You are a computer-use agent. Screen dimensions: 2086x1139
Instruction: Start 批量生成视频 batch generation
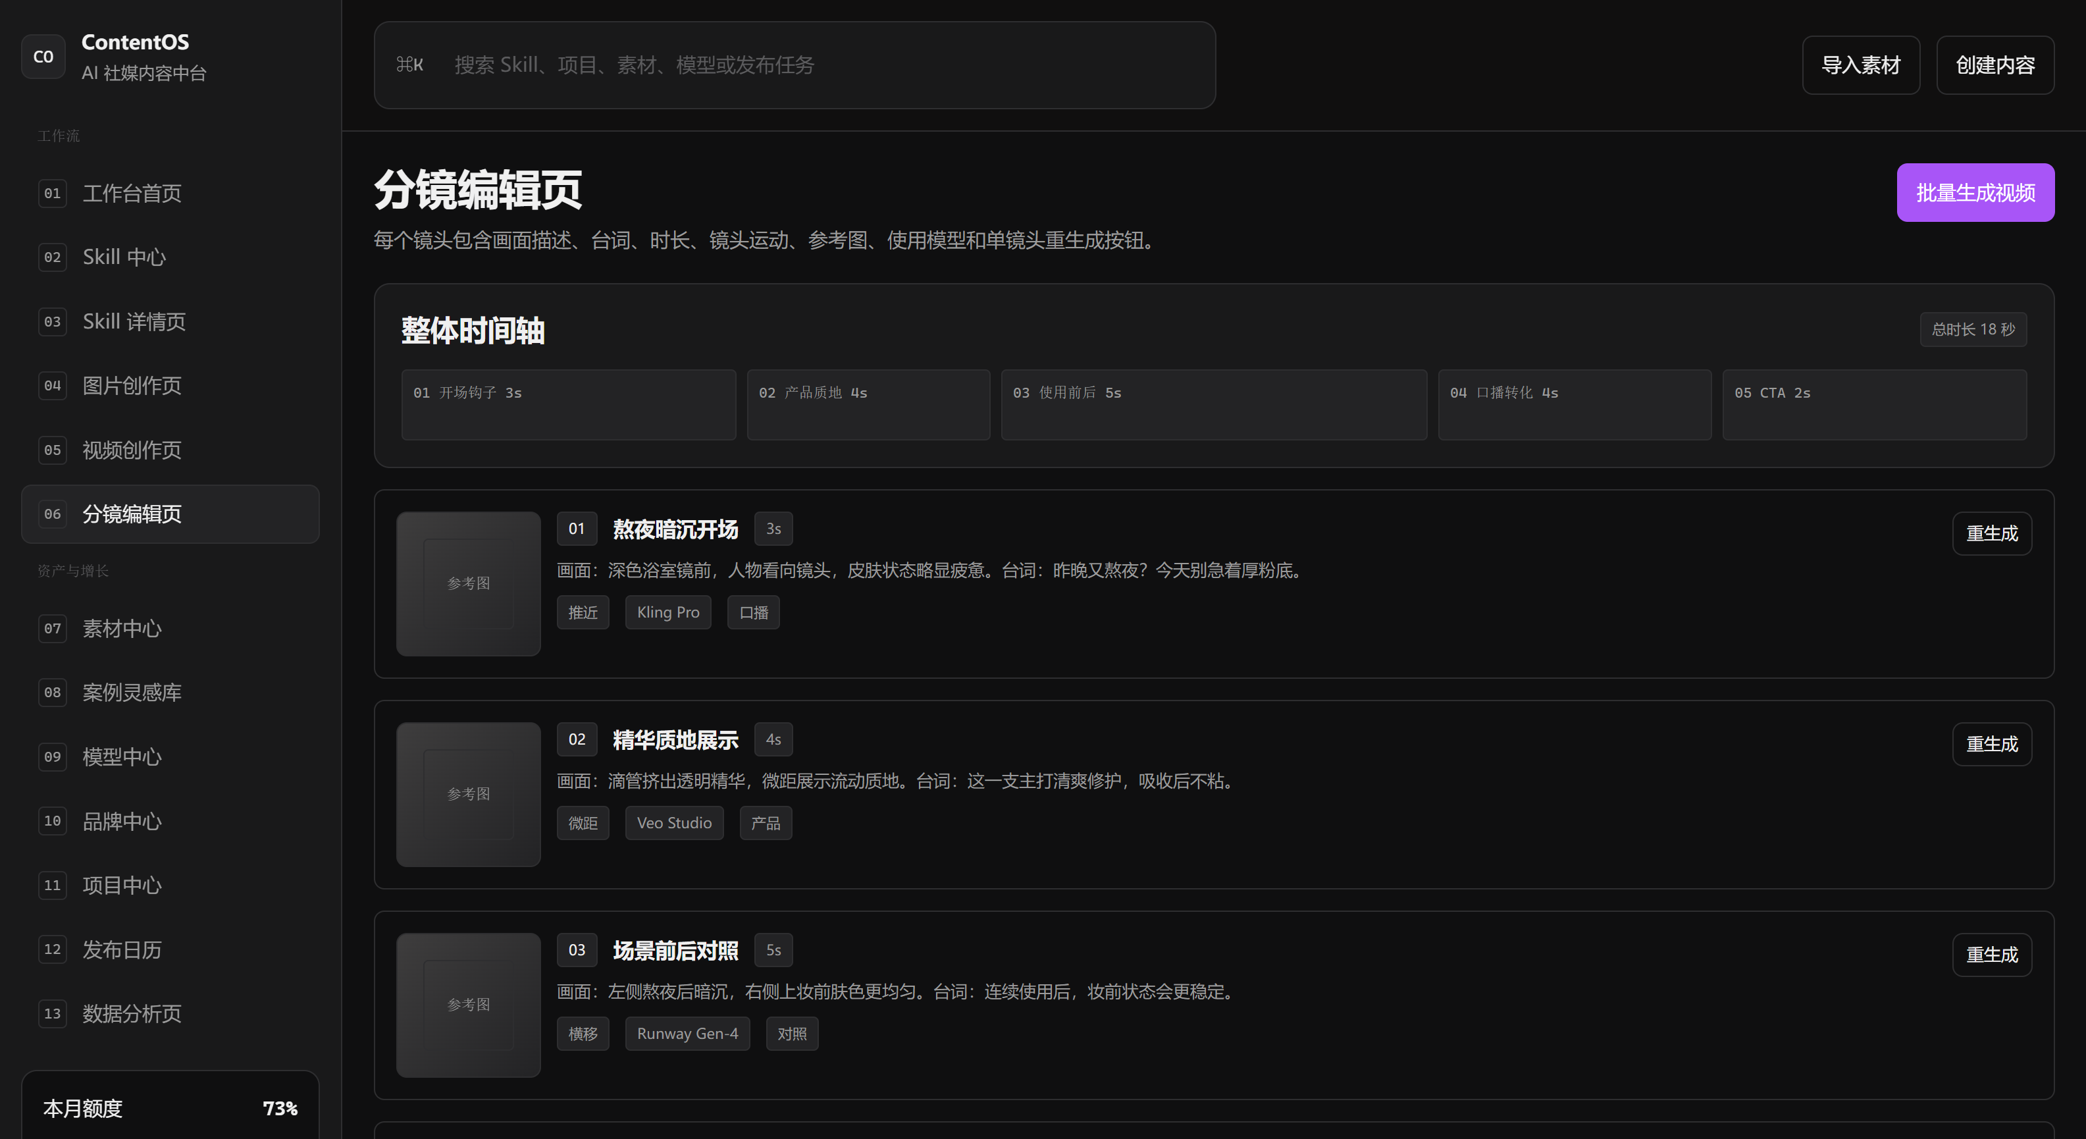[x=1975, y=193]
